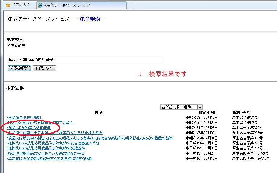277x173 pixels.
Task: Open the 有毒な又は有害な熱媒体 mixing prevention link
Action: click(x=90, y=138)
